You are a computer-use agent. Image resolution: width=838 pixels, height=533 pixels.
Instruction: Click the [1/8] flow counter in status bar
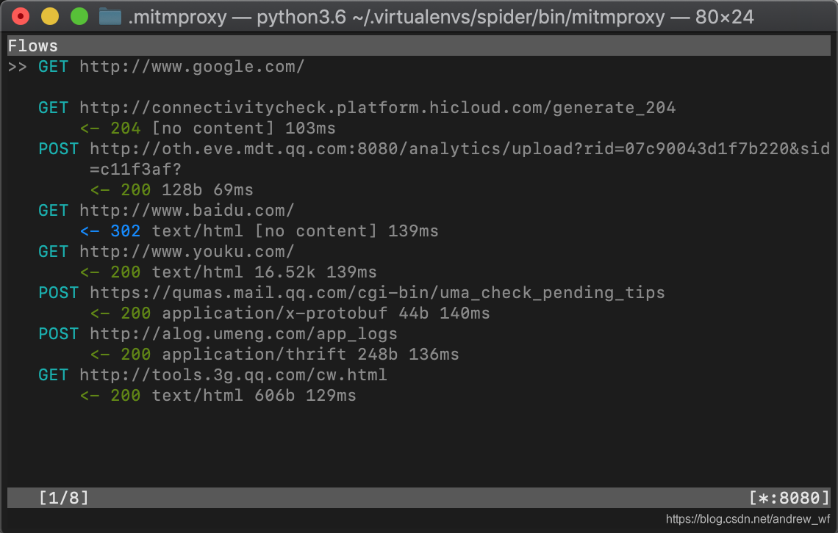tap(64, 498)
